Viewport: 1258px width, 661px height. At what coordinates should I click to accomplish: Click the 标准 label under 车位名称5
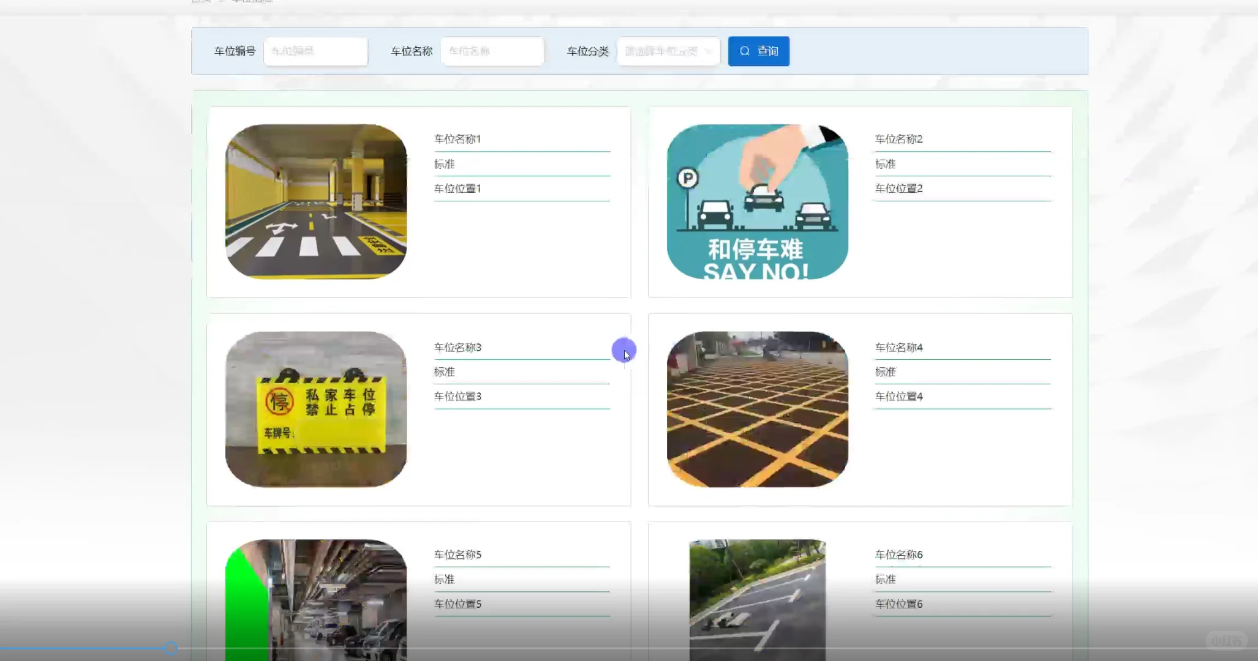click(x=444, y=579)
